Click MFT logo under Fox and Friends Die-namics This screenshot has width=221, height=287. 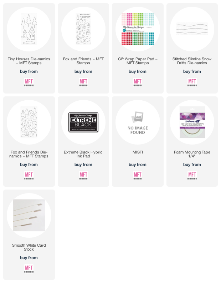[x=29, y=175]
